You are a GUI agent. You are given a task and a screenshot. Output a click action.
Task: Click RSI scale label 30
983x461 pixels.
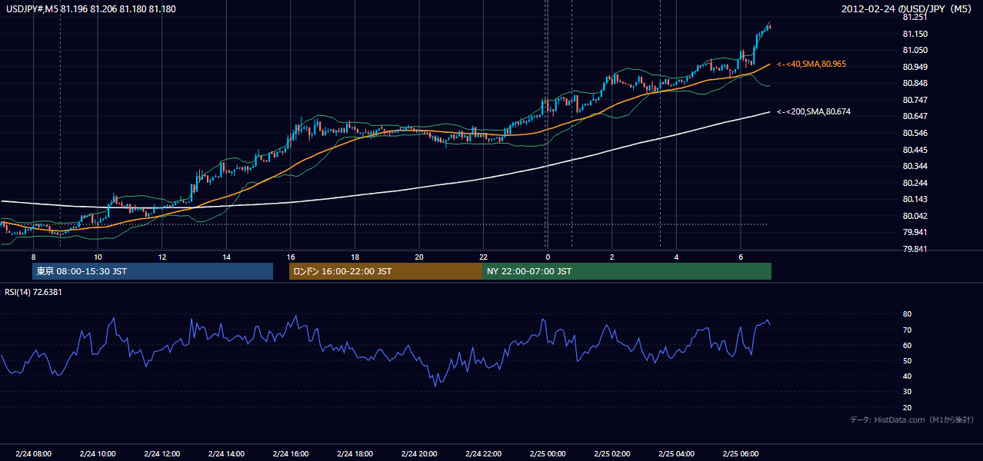click(907, 392)
